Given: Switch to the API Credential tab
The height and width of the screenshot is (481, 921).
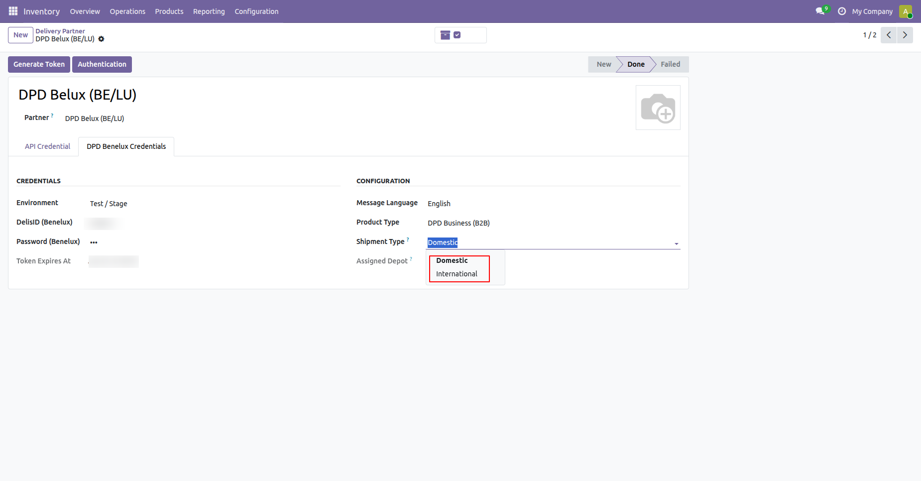Looking at the screenshot, I should click(x=47, y=146).
